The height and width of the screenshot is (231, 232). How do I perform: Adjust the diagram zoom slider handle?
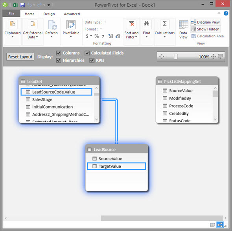(x=176, y=57)
